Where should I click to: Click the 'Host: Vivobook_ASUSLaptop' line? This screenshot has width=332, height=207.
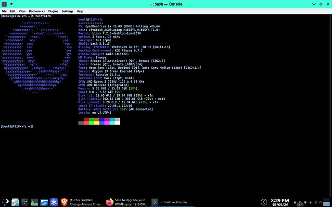click(x=119, y=30)
